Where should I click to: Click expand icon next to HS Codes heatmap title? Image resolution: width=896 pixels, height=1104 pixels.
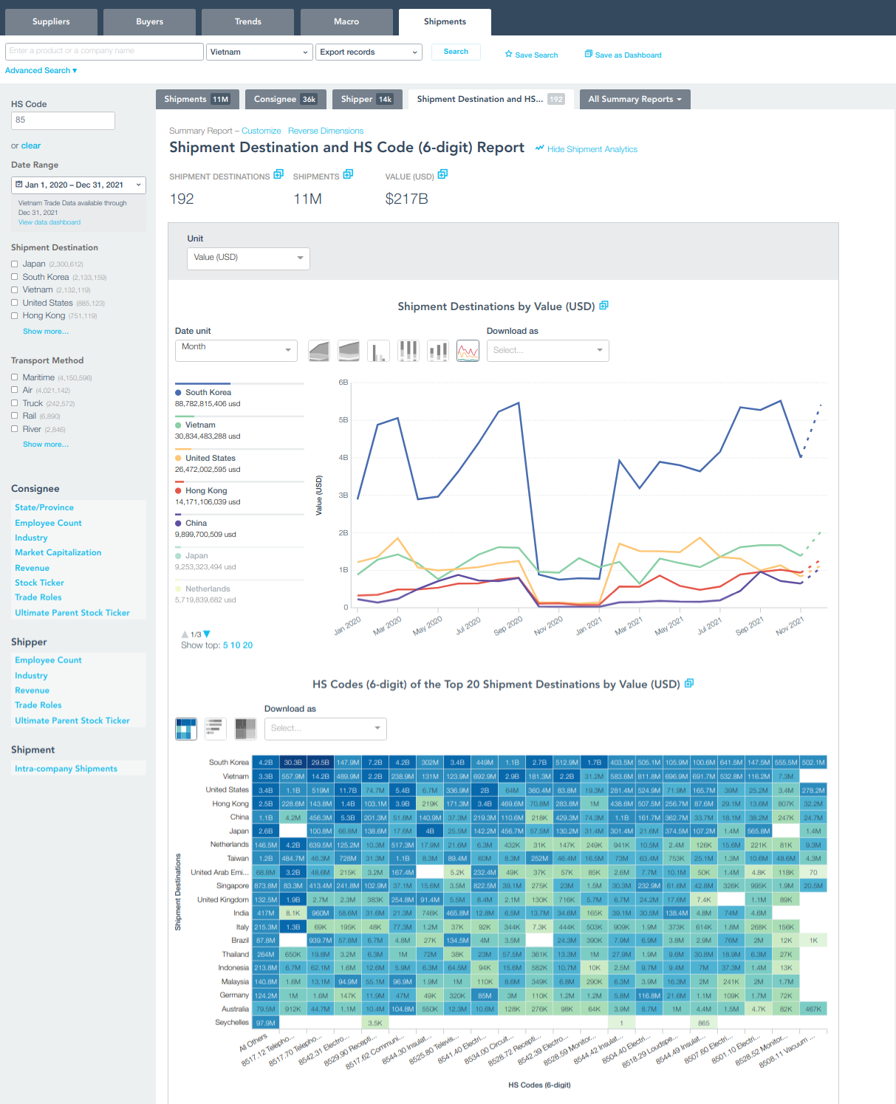(689, 683)
